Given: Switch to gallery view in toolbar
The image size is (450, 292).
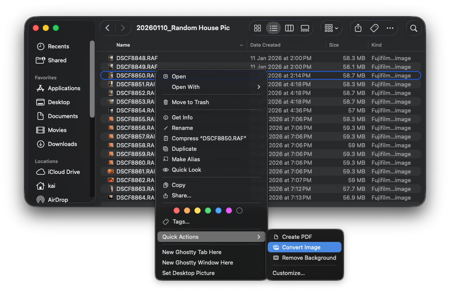Looking at the screenshot, I should pos(305,28).
